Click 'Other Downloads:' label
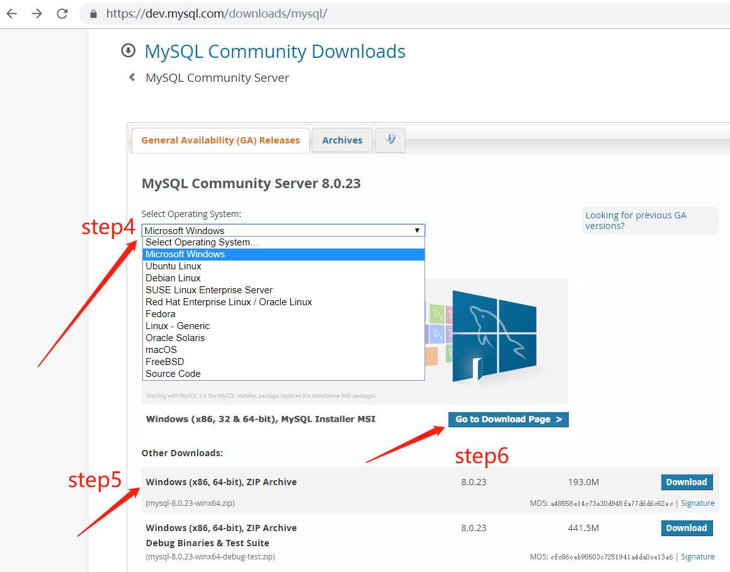The width and height of the screenshot is (730, 572). (x=182, y=453)
